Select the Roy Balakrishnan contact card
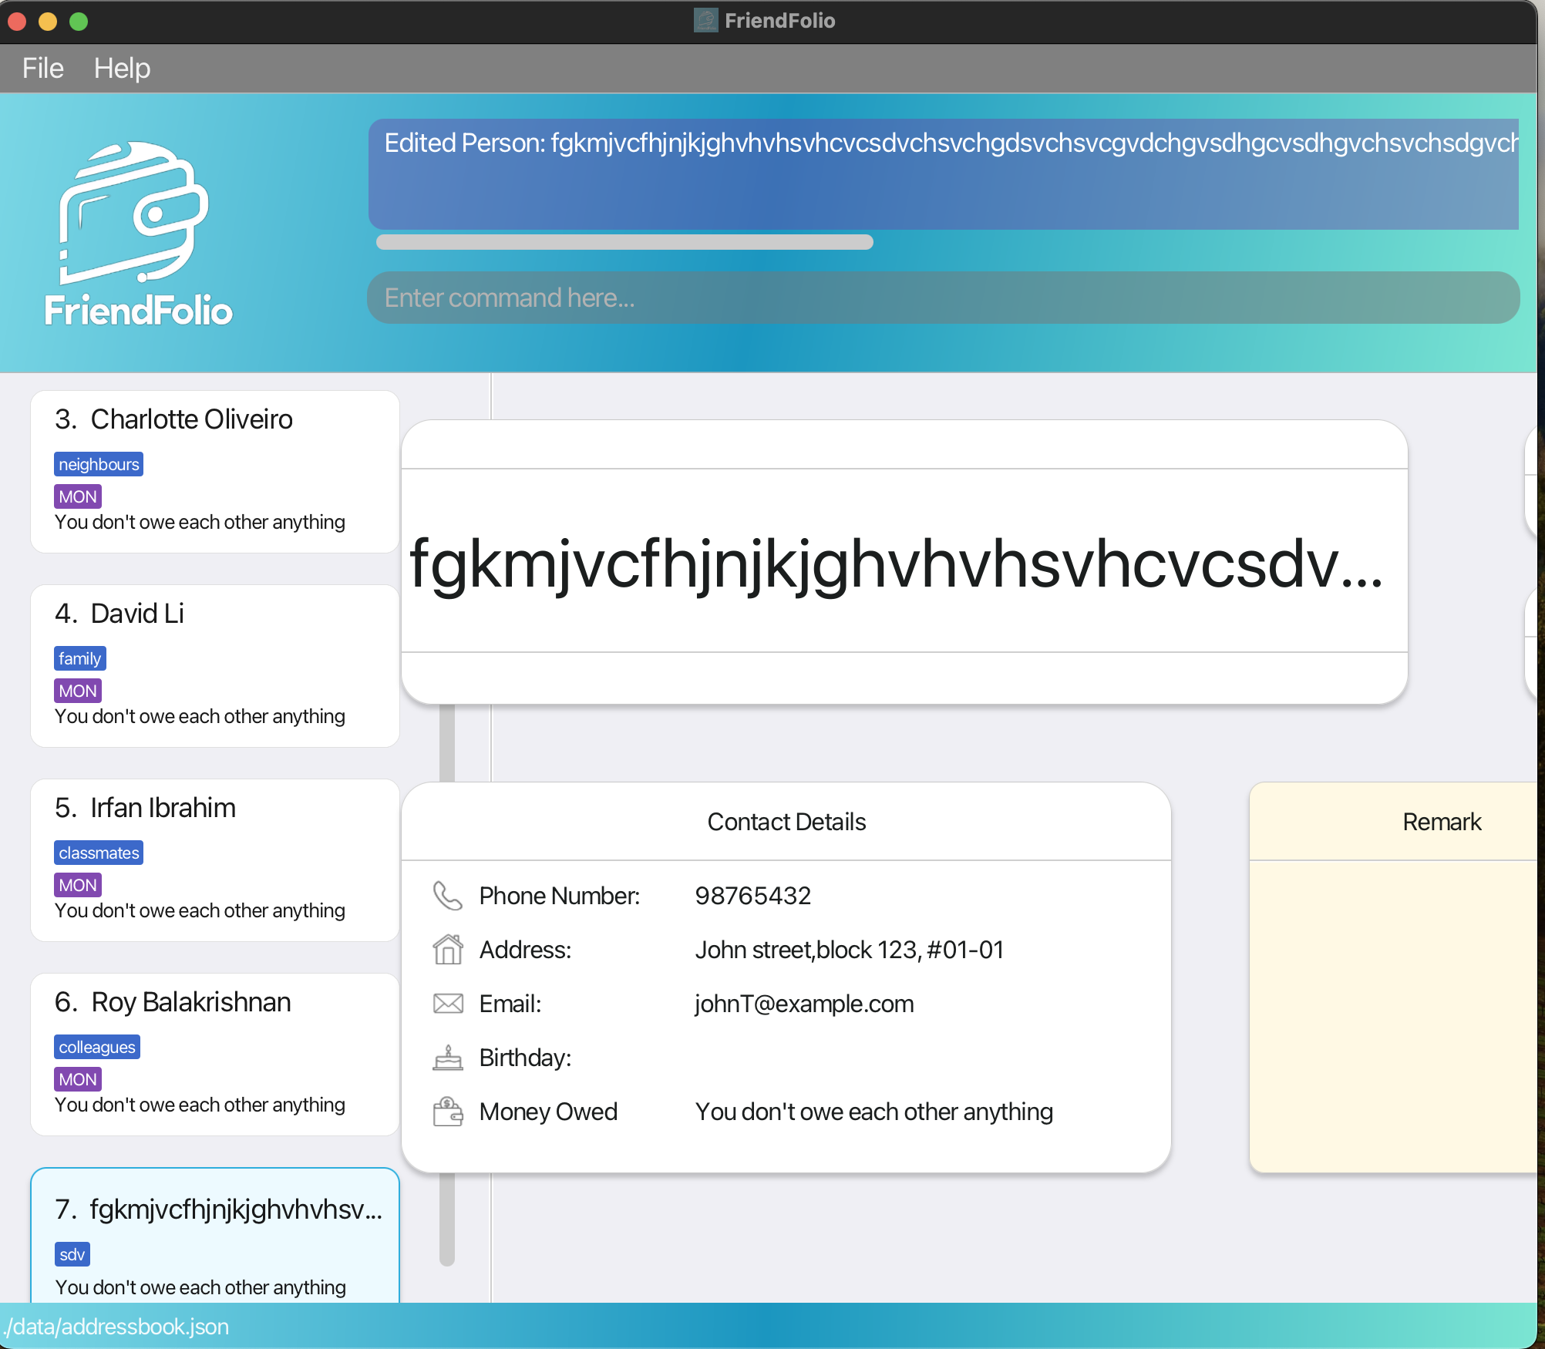 (x=214, y=1055)
